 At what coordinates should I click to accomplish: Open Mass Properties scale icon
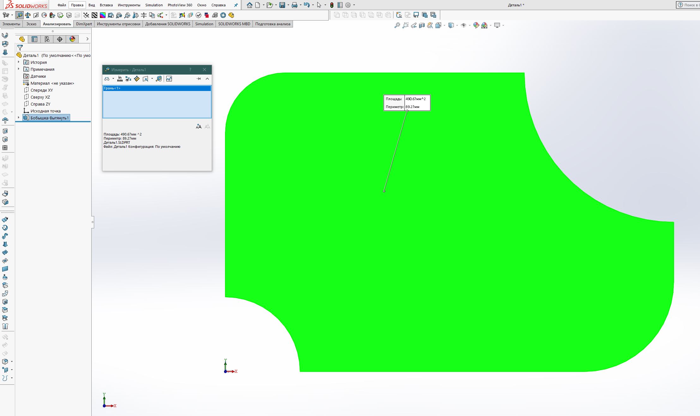[x=28, y=15]
